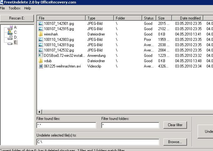This screenshot has width=213, height=151.
Task: Click size 4326... of weihnachten.avi
Action: click(x=163, y=66)
